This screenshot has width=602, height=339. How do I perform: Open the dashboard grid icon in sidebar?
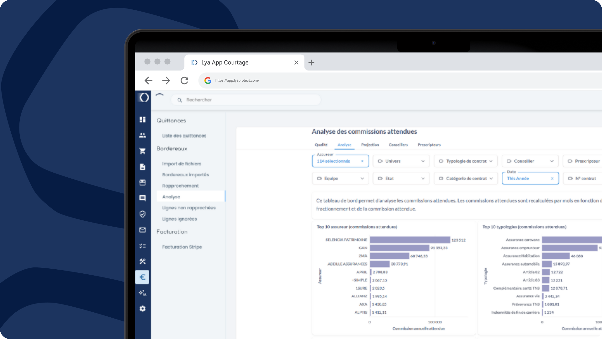142,120
